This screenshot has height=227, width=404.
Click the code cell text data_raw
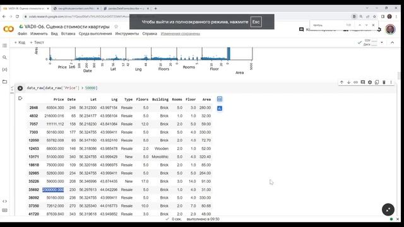pos(62,88)
